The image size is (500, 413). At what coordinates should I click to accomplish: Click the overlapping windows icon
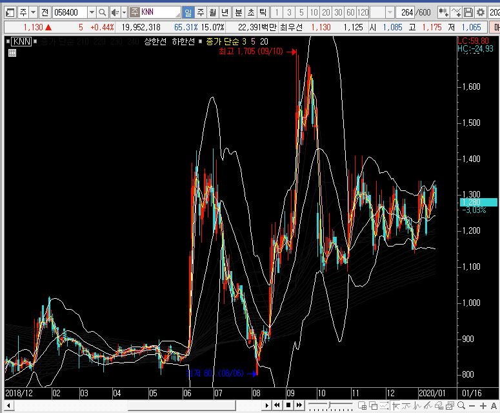[373, 406]
